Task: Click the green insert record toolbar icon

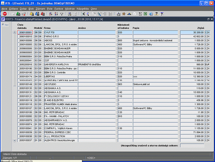Action: [x=18, y=14]
